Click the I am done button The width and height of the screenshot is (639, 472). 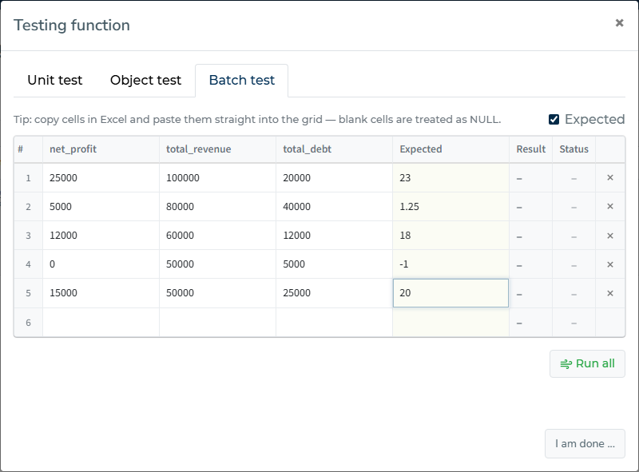(x=585, y=443)
